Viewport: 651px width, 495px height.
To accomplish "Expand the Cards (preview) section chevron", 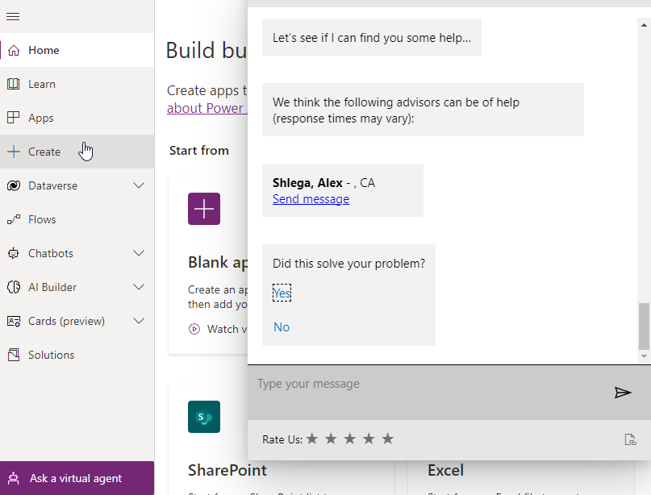I will coord(139,321).
